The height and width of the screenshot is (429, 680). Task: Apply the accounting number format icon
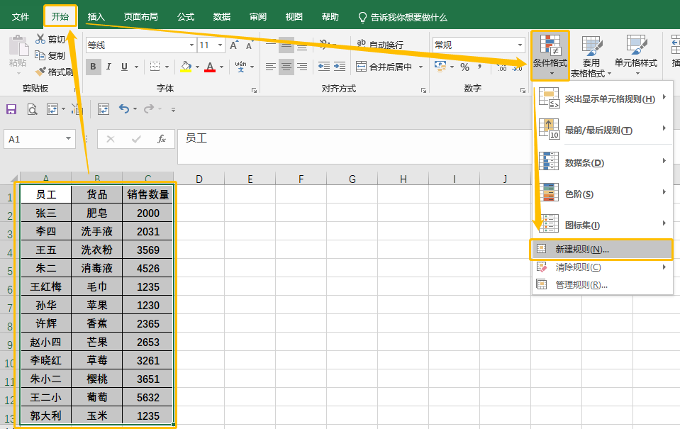tap(440, 67)
